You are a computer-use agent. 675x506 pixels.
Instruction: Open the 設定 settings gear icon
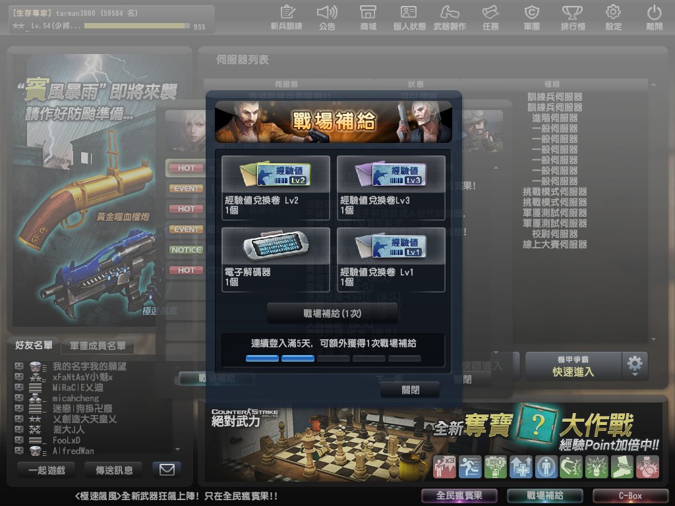(x=613, y=17)
